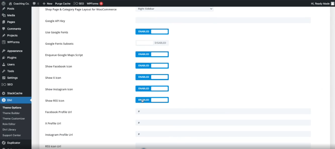This screenshot has width=335, height=149.
Task: Open the Projects menu label
Action: [12, 36]
